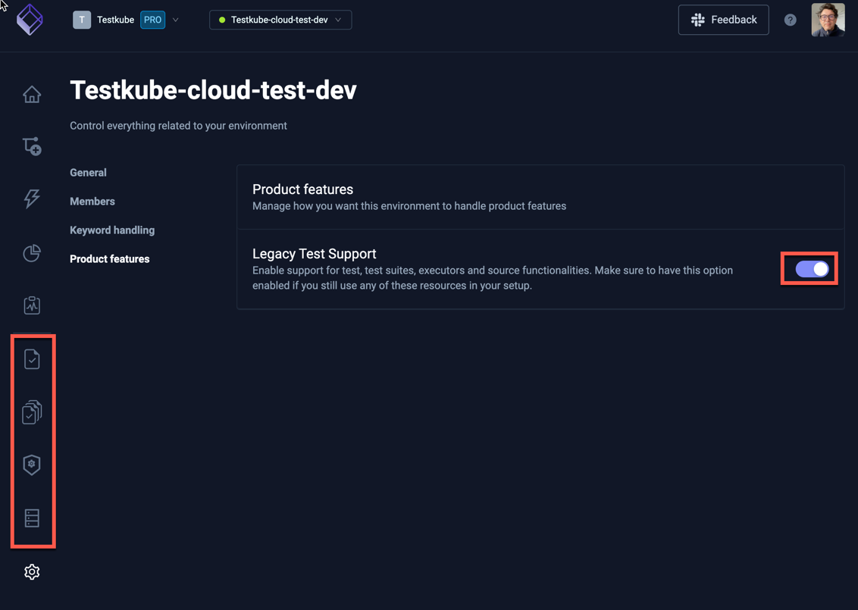Open the user profile avatar

pos(828,20)
